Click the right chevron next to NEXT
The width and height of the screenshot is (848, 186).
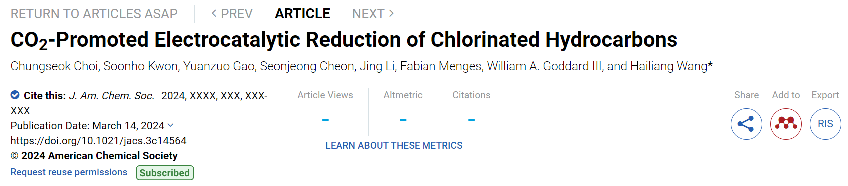391,13
